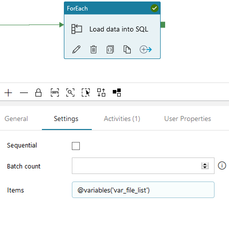The width and height of the screenshot is (229, 234).
Task: Select the Settings tab
Action: click(x=66, y=118)
